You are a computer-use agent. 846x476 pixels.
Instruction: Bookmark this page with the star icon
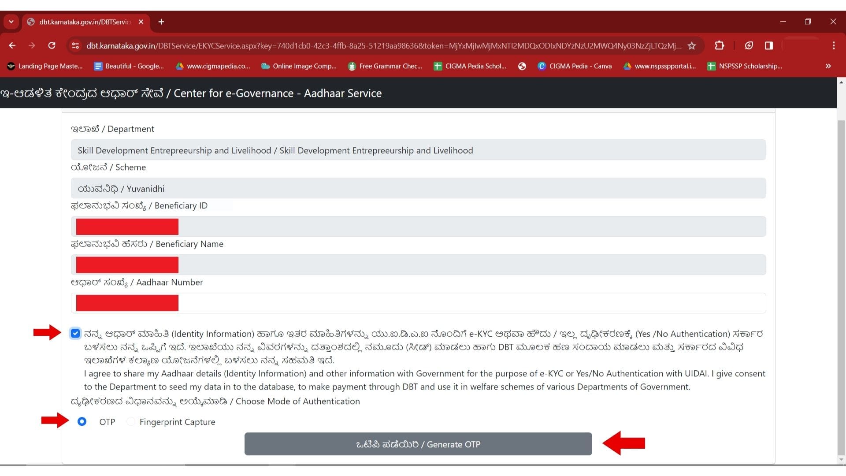(x=692, y=45)
